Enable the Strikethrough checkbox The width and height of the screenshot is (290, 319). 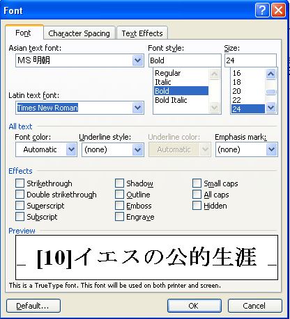20,183
